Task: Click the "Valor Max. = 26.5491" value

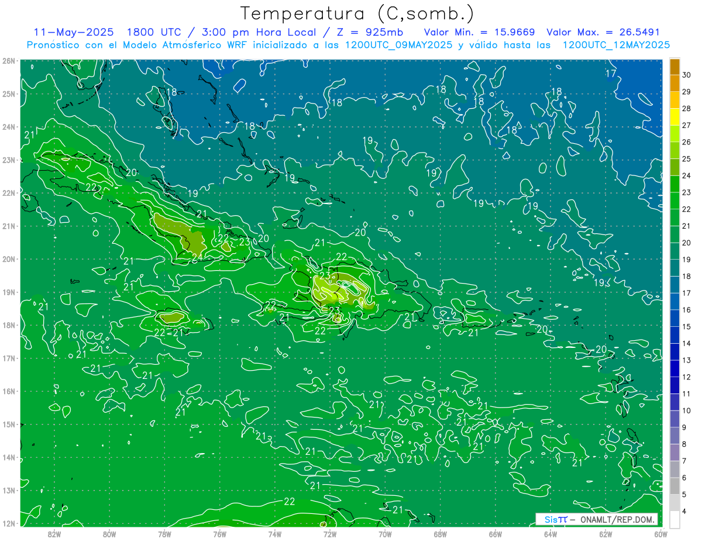Action: tap(603, 32)
